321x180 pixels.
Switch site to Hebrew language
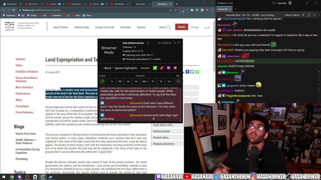point(195,27)
